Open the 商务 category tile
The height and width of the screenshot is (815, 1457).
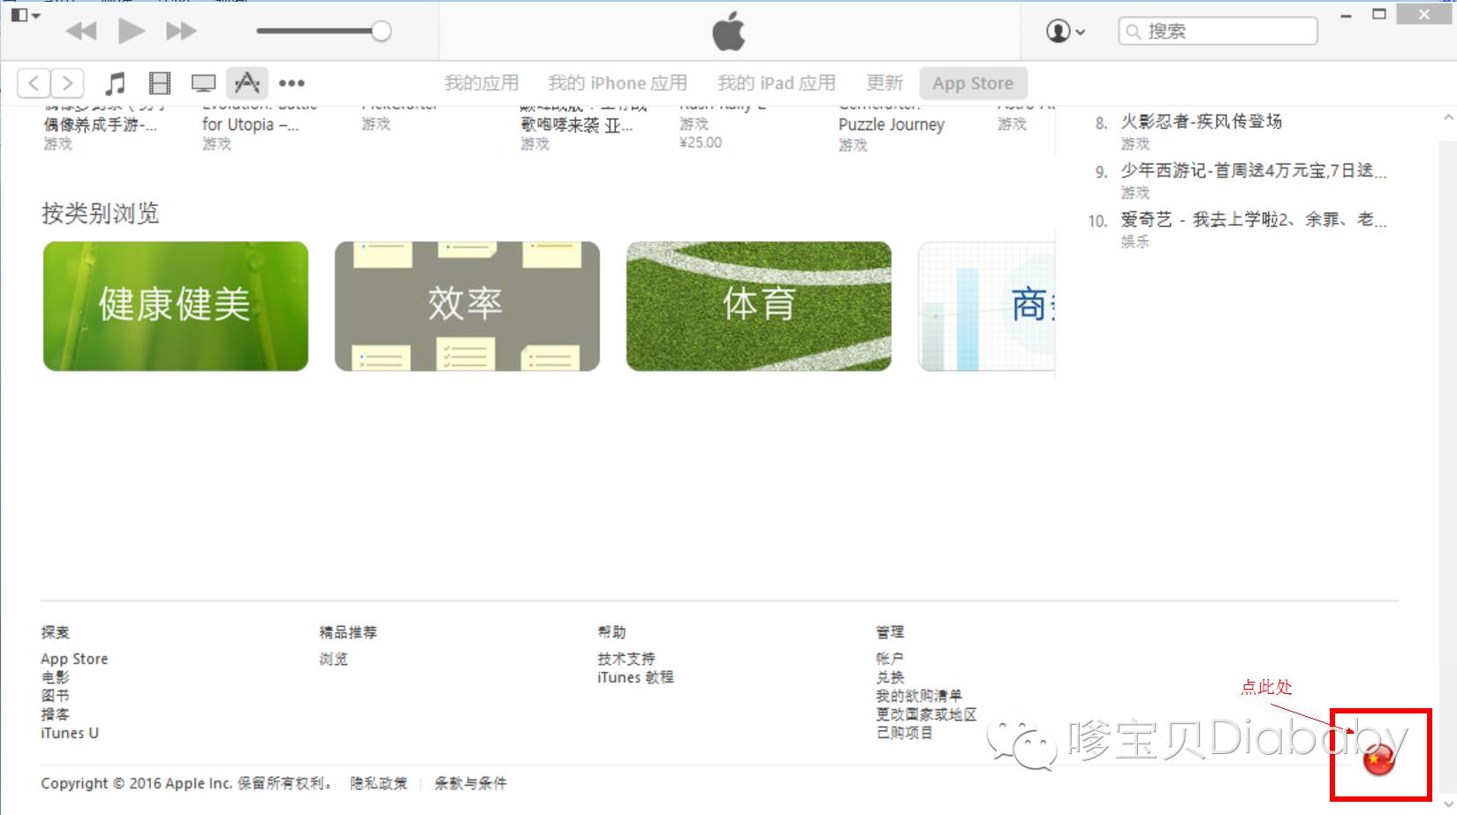(987, 306)
